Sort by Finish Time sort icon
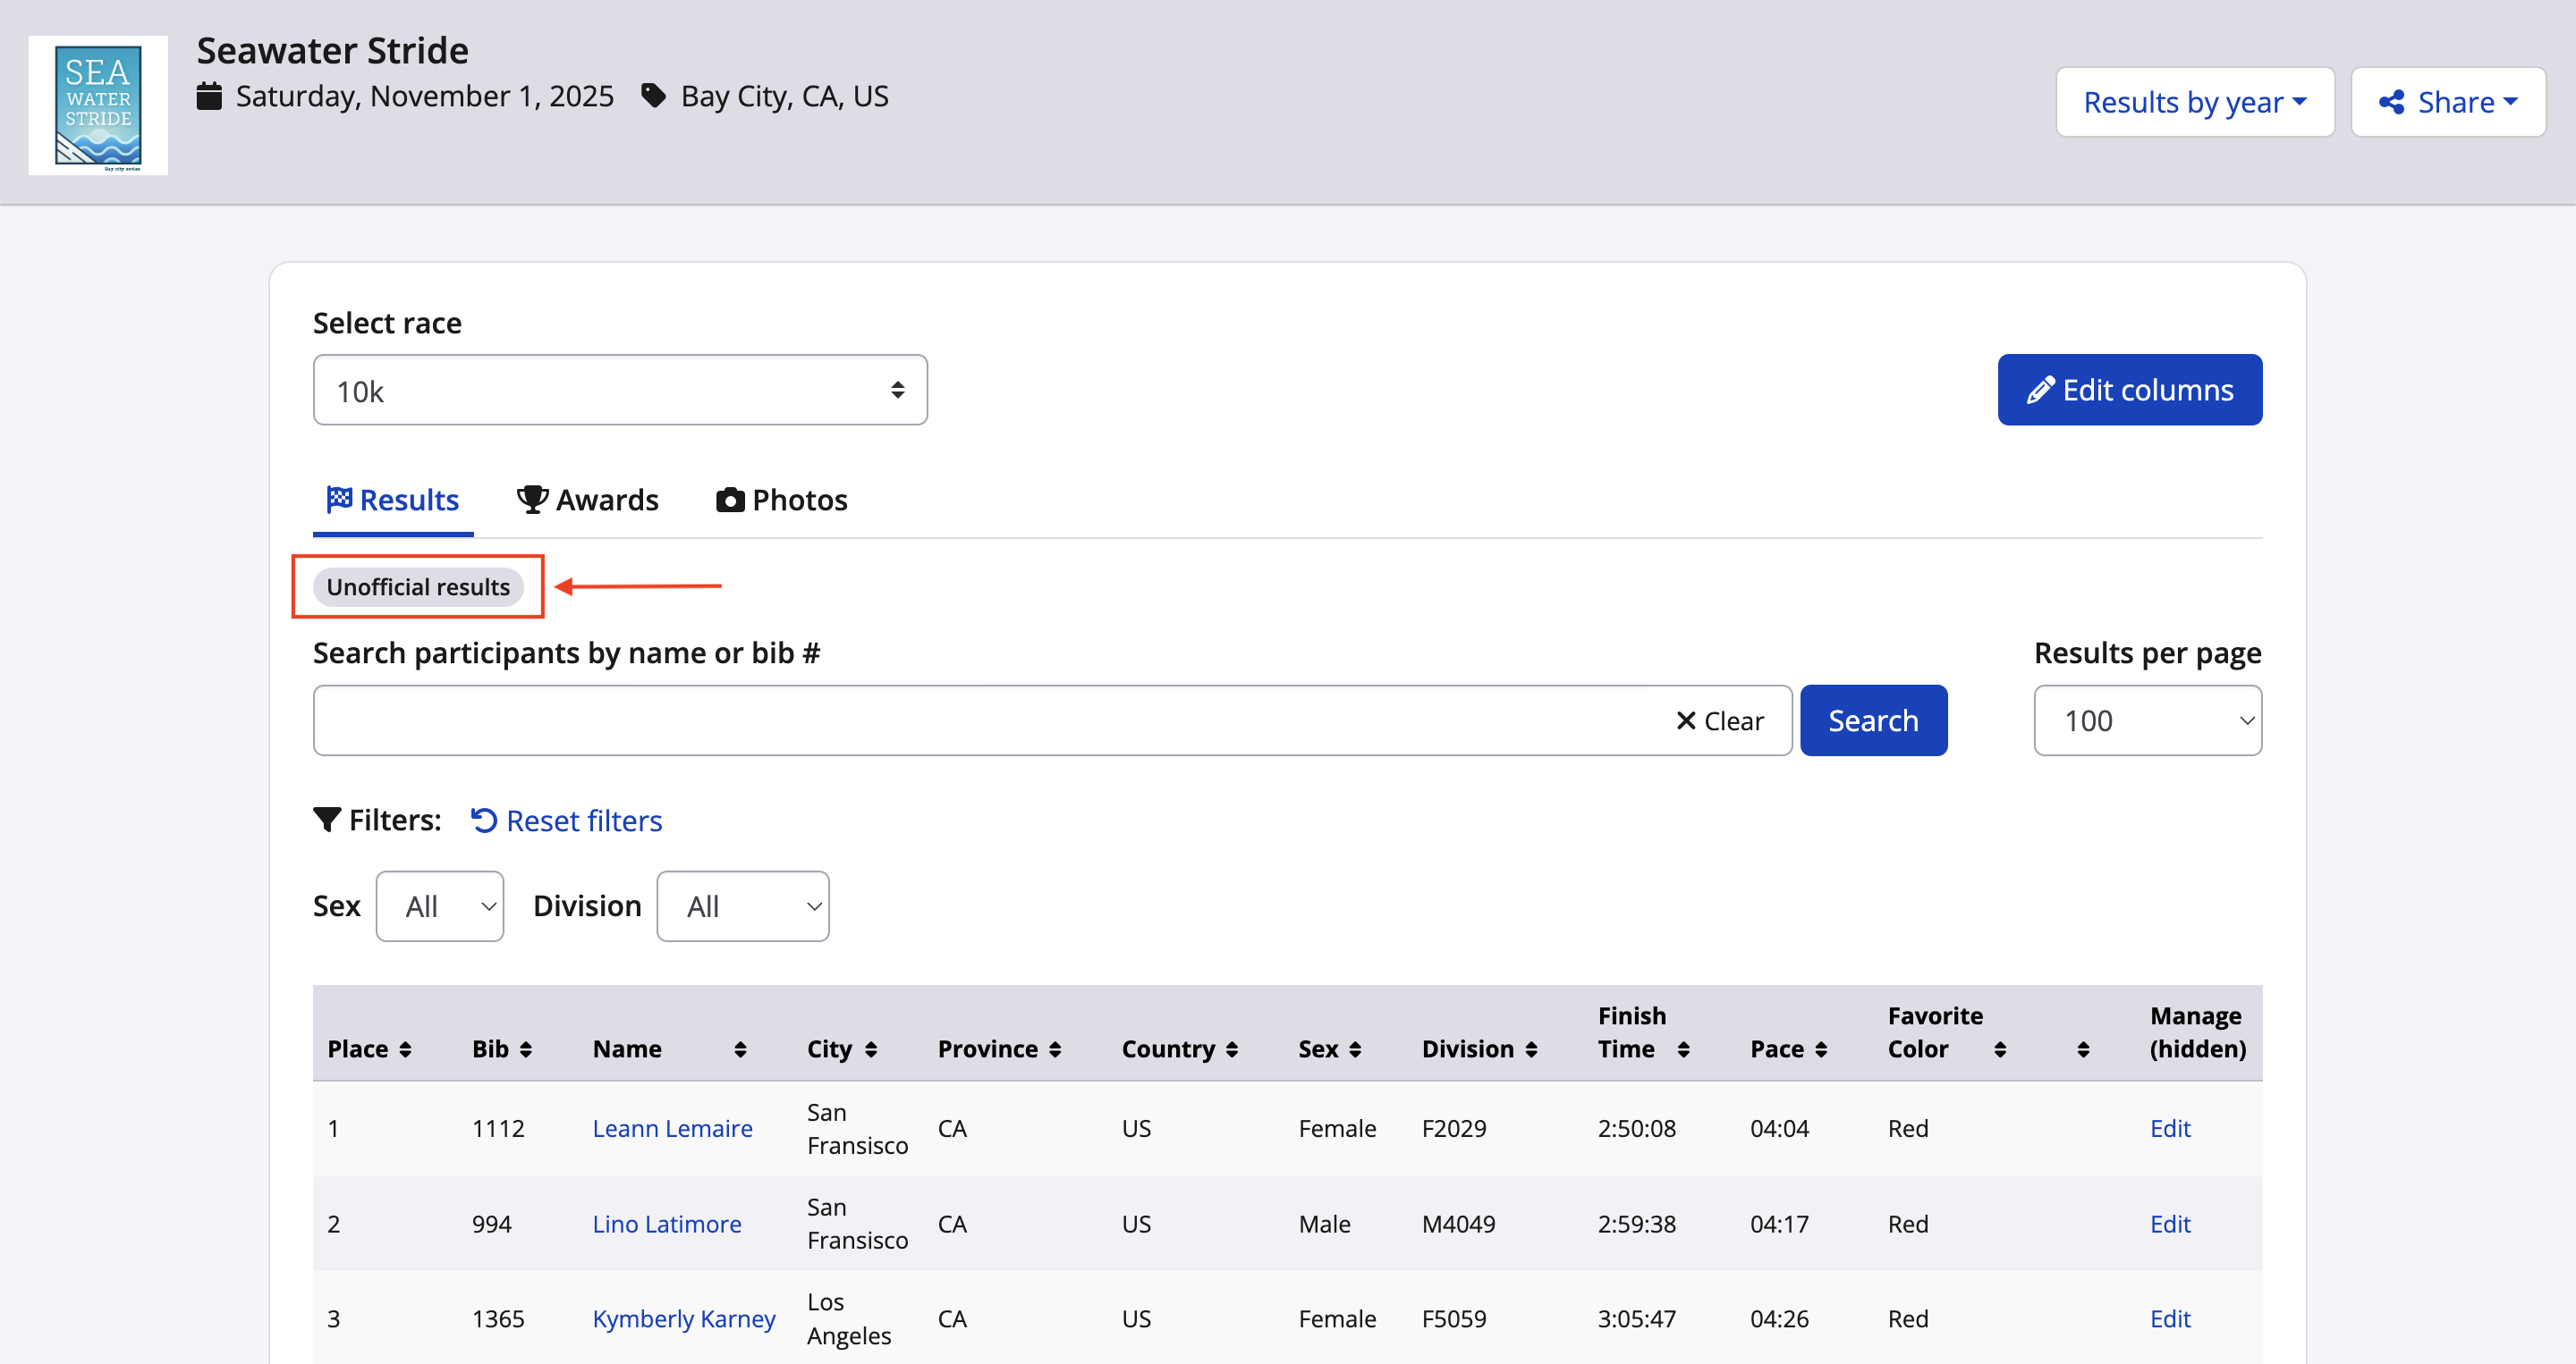2576x1364 pixels. coord(1683,1049)
